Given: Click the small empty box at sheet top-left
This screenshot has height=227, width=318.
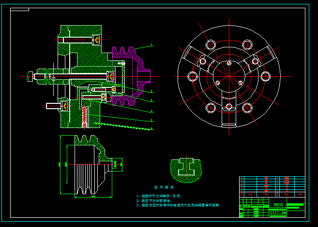Looking at the screenshot, I should coord(20,10).
